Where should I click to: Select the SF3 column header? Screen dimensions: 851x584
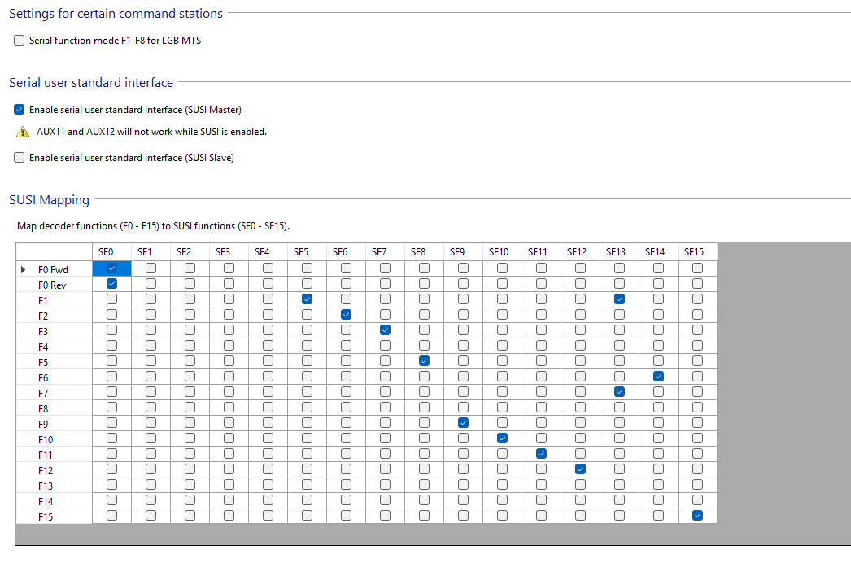(x=223, y=252)
